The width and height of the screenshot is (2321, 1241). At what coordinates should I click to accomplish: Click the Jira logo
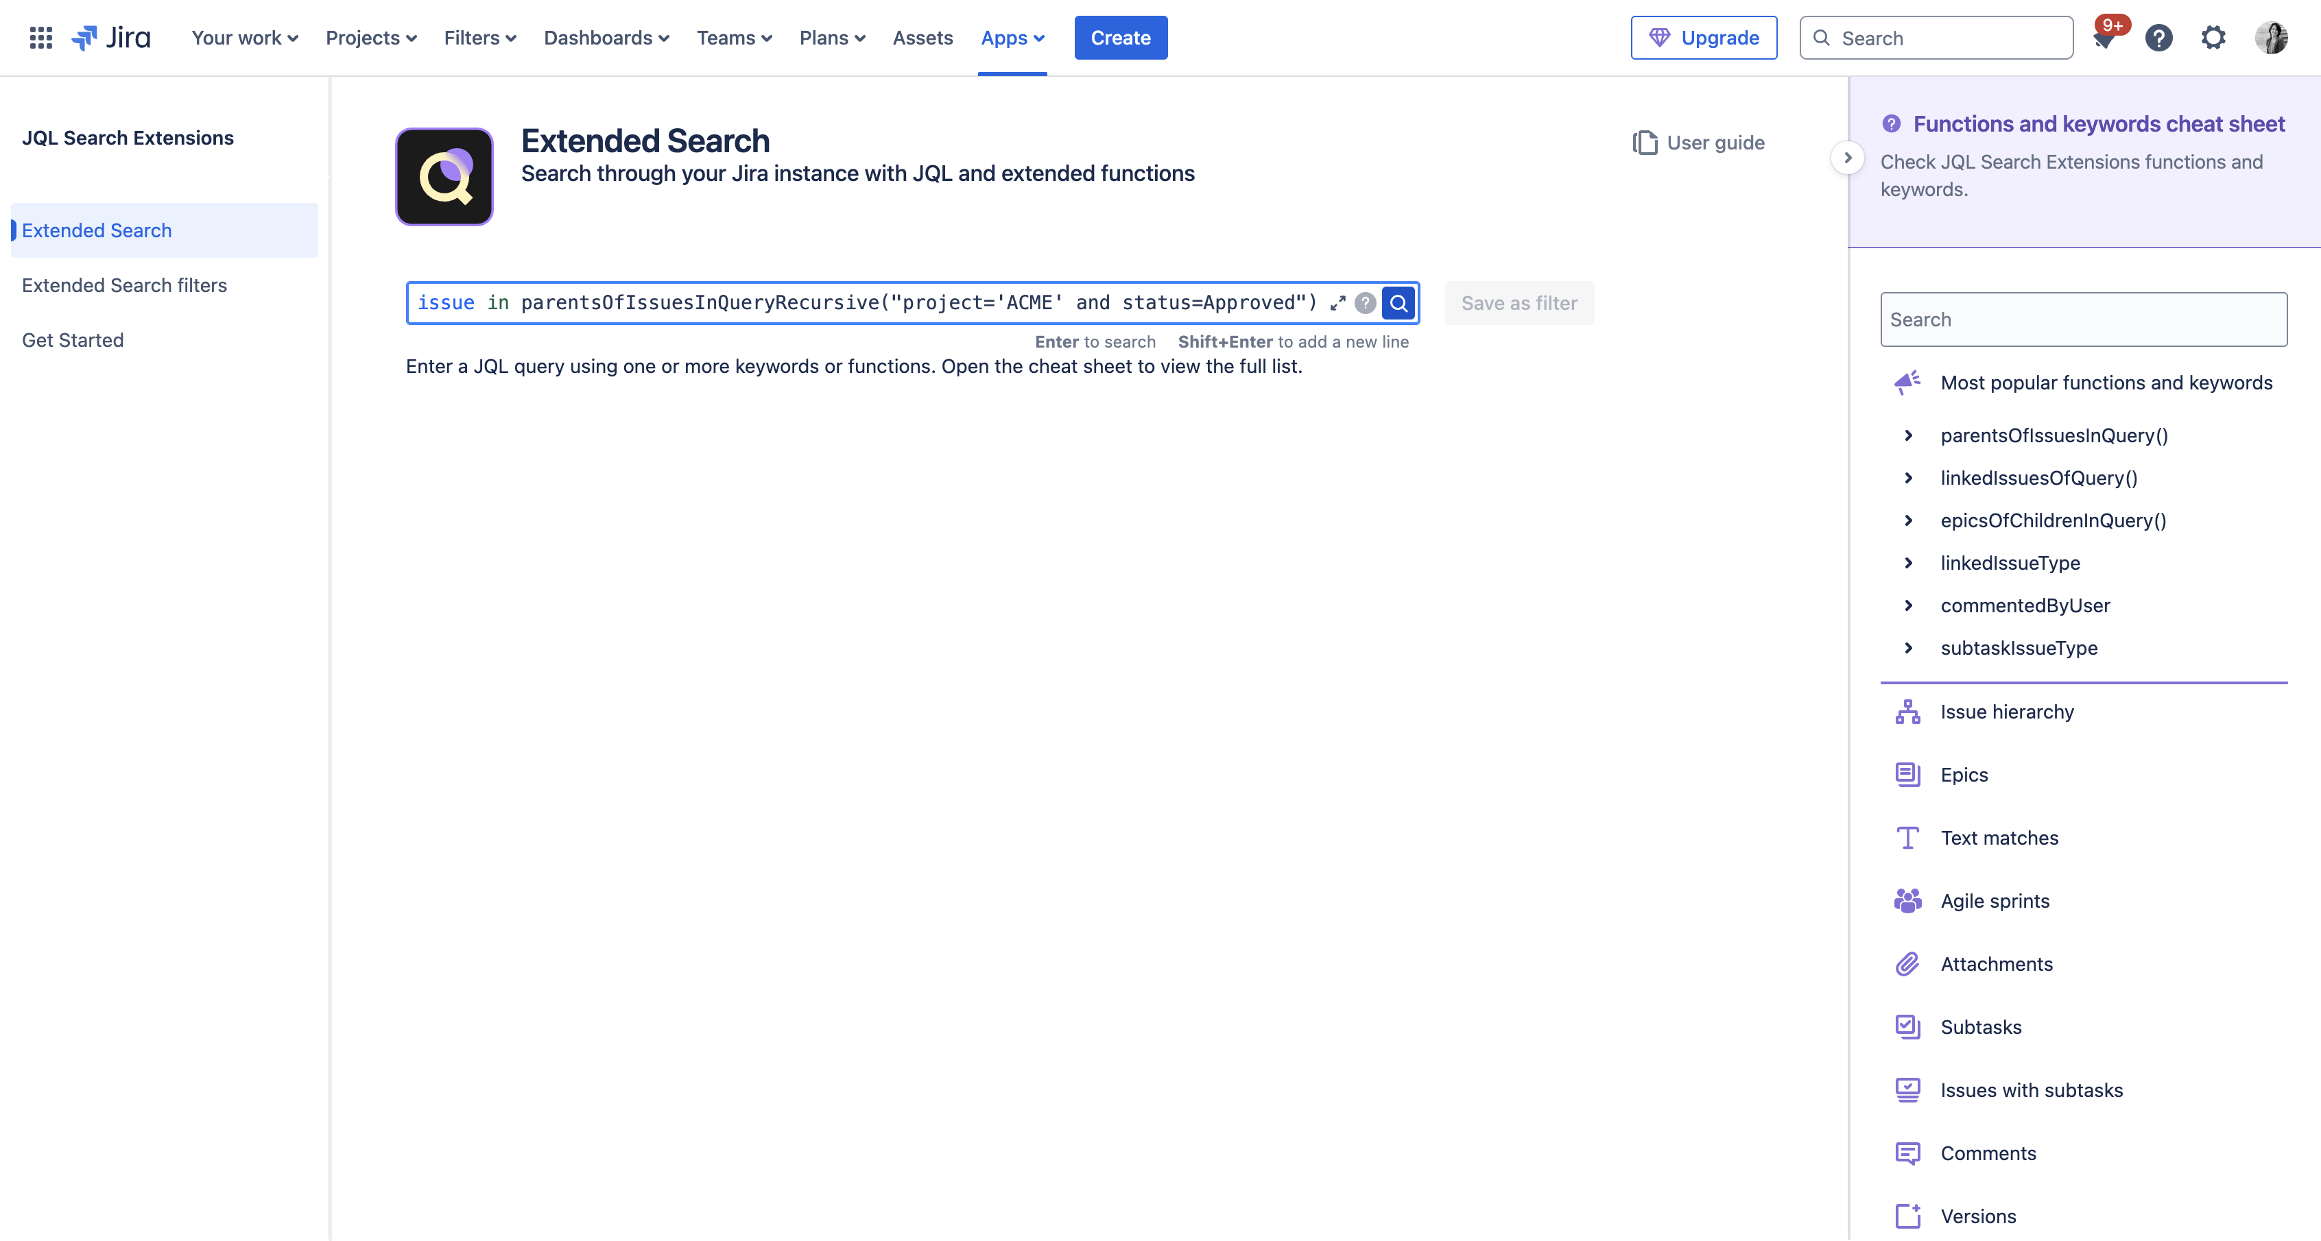[x=111, y=38]
